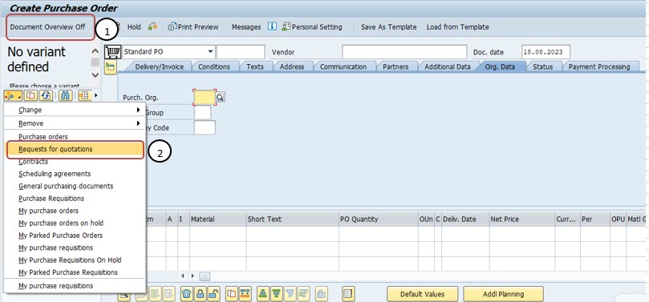
Task: Click into the Vendor input field
Action: click(404, 52)
